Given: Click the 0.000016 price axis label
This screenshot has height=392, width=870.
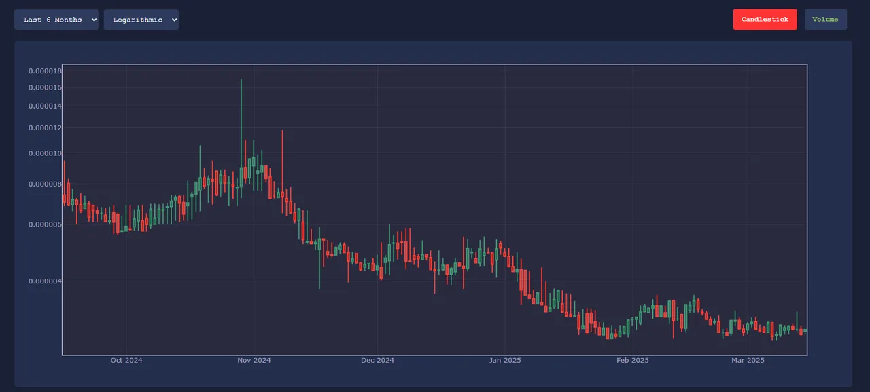Looking at the screenshot, I should (x=45, y=87).
